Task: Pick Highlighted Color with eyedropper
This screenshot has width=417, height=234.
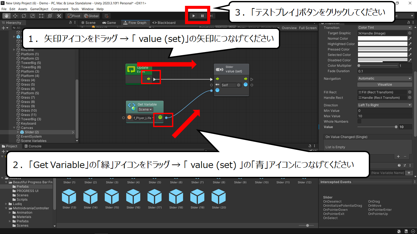Action: pos(410,44)
